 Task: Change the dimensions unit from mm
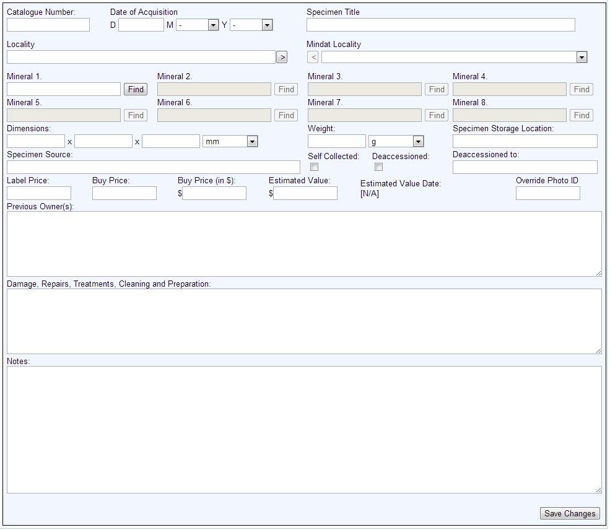230,141
